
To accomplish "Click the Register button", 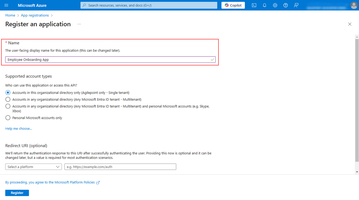I will pyautogui.click(x=17, y=193).
